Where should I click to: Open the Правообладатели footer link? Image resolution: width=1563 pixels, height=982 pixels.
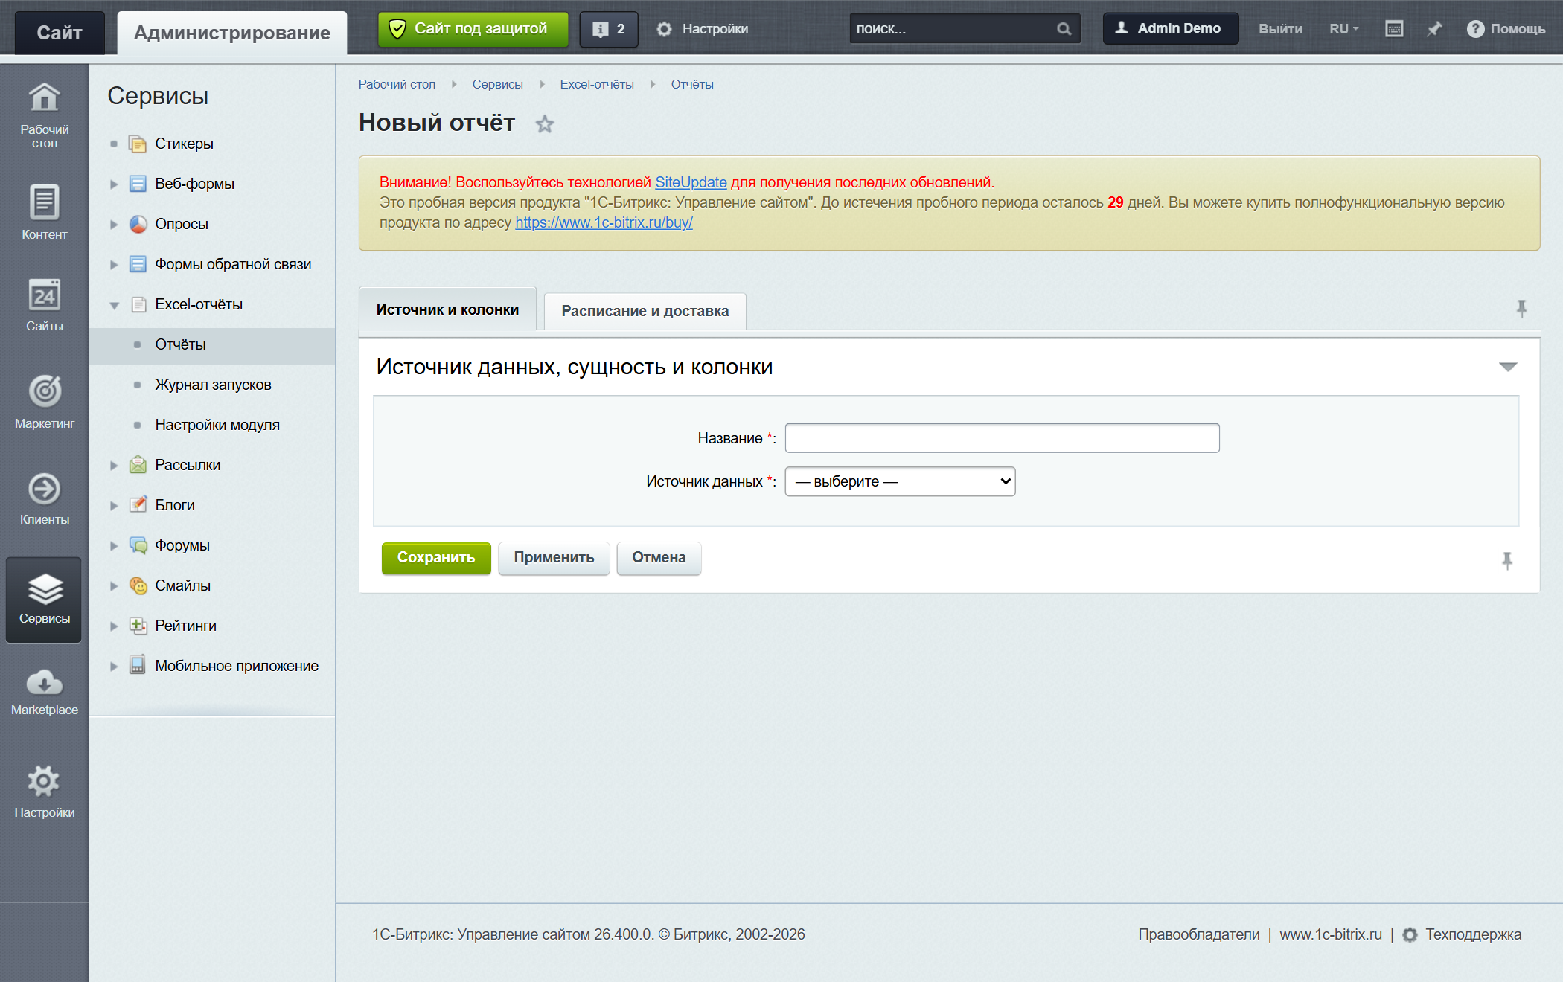[1198, 934]
